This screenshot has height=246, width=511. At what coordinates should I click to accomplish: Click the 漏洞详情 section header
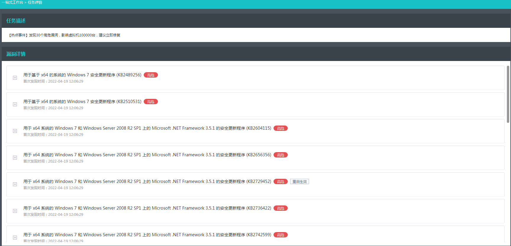(16, 54)
